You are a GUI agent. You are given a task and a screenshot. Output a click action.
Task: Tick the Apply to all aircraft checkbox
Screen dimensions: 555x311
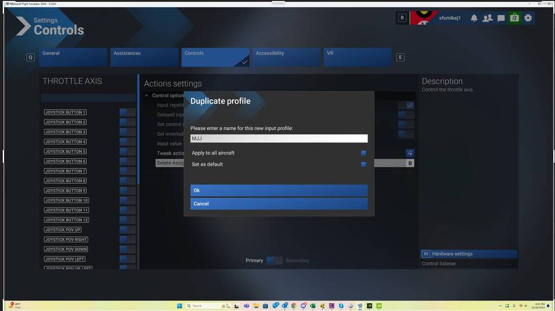click(x=364, y=153)
